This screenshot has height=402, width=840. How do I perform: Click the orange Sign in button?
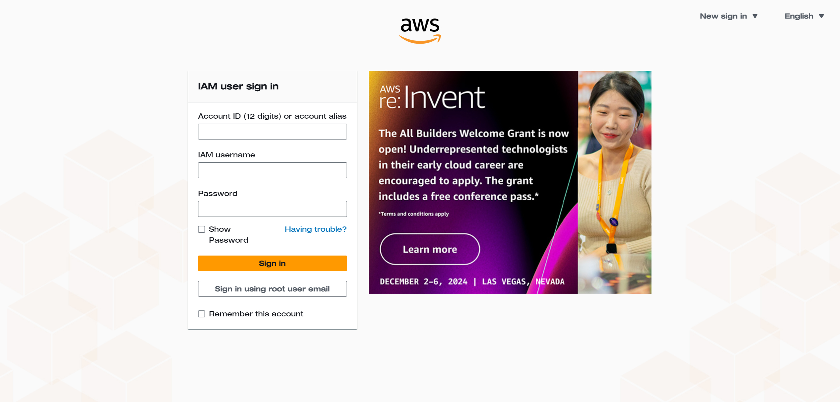[x=273, y=263]
